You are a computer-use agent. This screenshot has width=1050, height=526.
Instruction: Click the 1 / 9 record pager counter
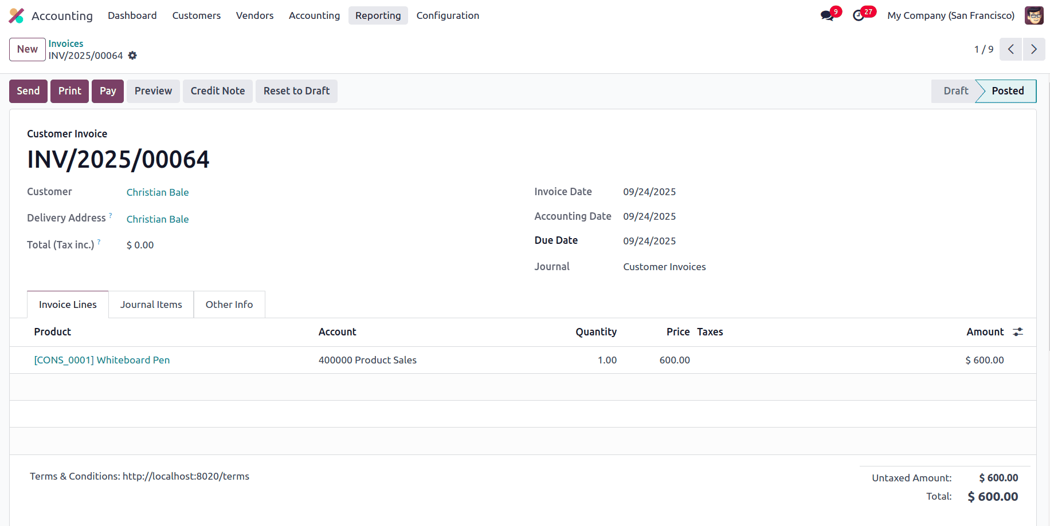point(984,49)
